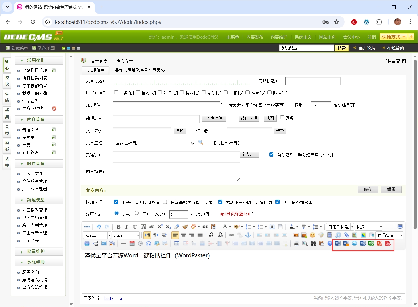Click the 保存 button

coord(368,190)
